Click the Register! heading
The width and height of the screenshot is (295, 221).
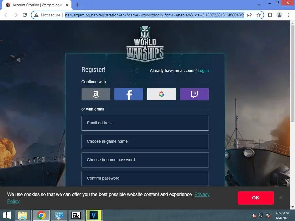93,70
